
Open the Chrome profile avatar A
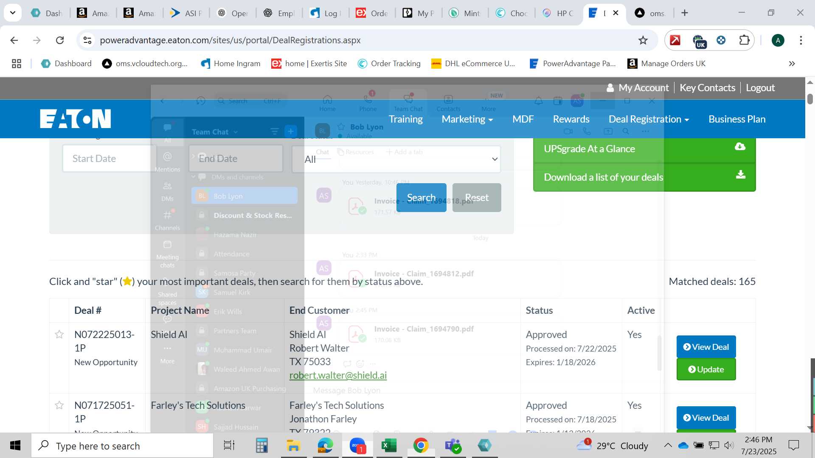click(x=778, y=40)
